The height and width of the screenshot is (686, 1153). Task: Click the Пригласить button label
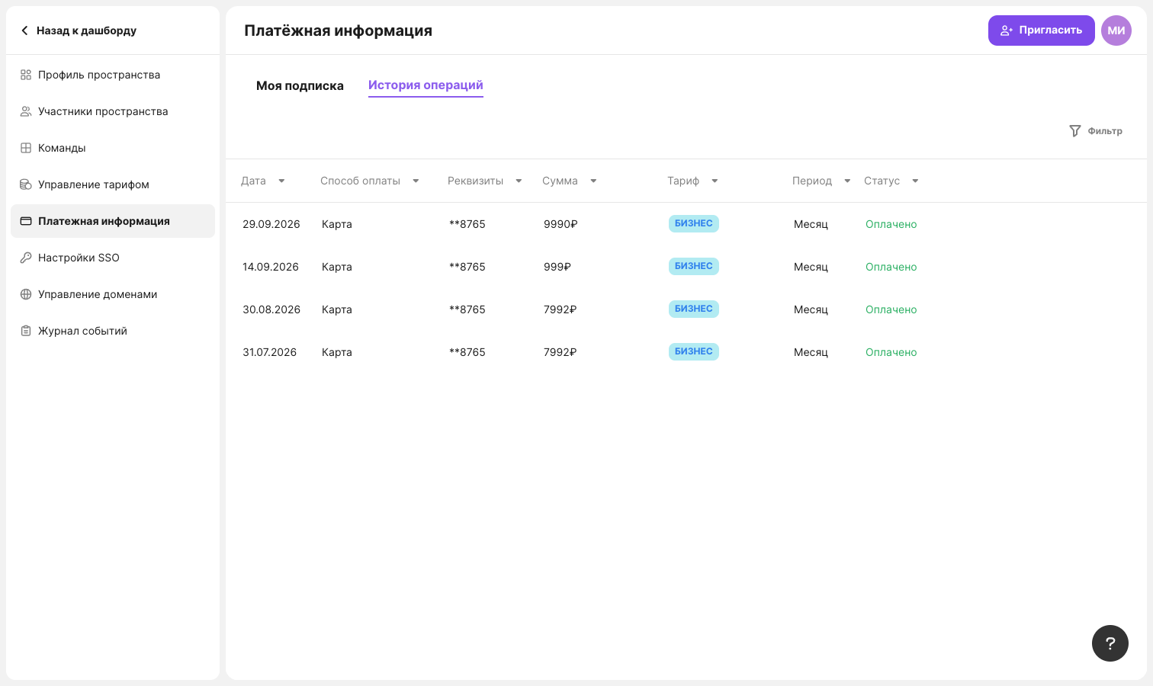point(1050,30)
